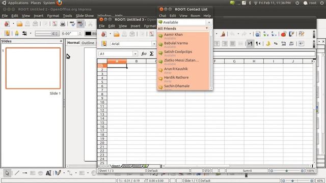Click the Open folder icon in Calc toolbar
Viewport: 326px width, 183px height.
(117, 34)
